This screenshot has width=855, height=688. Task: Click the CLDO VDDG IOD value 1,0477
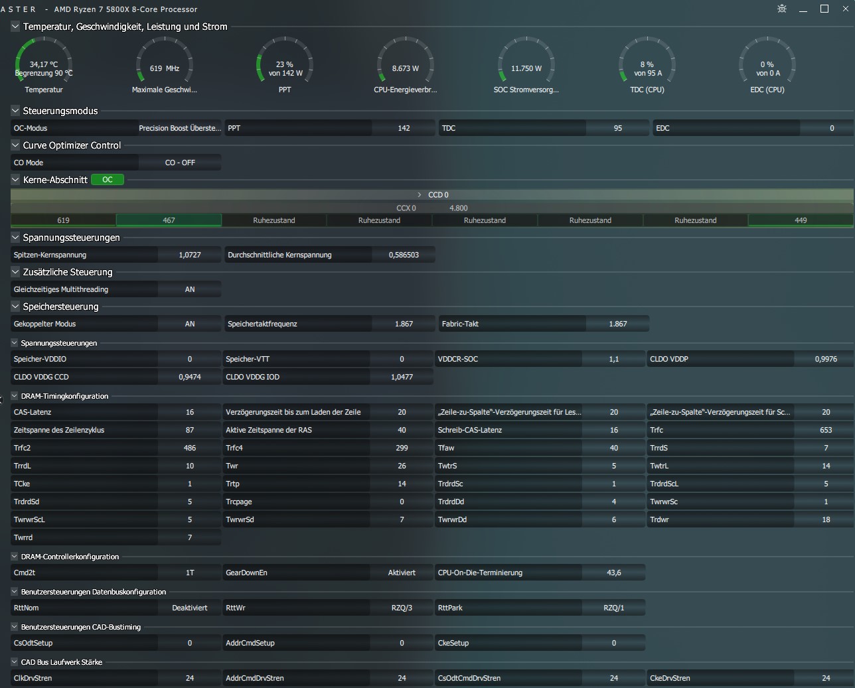(x=402, y=377)
